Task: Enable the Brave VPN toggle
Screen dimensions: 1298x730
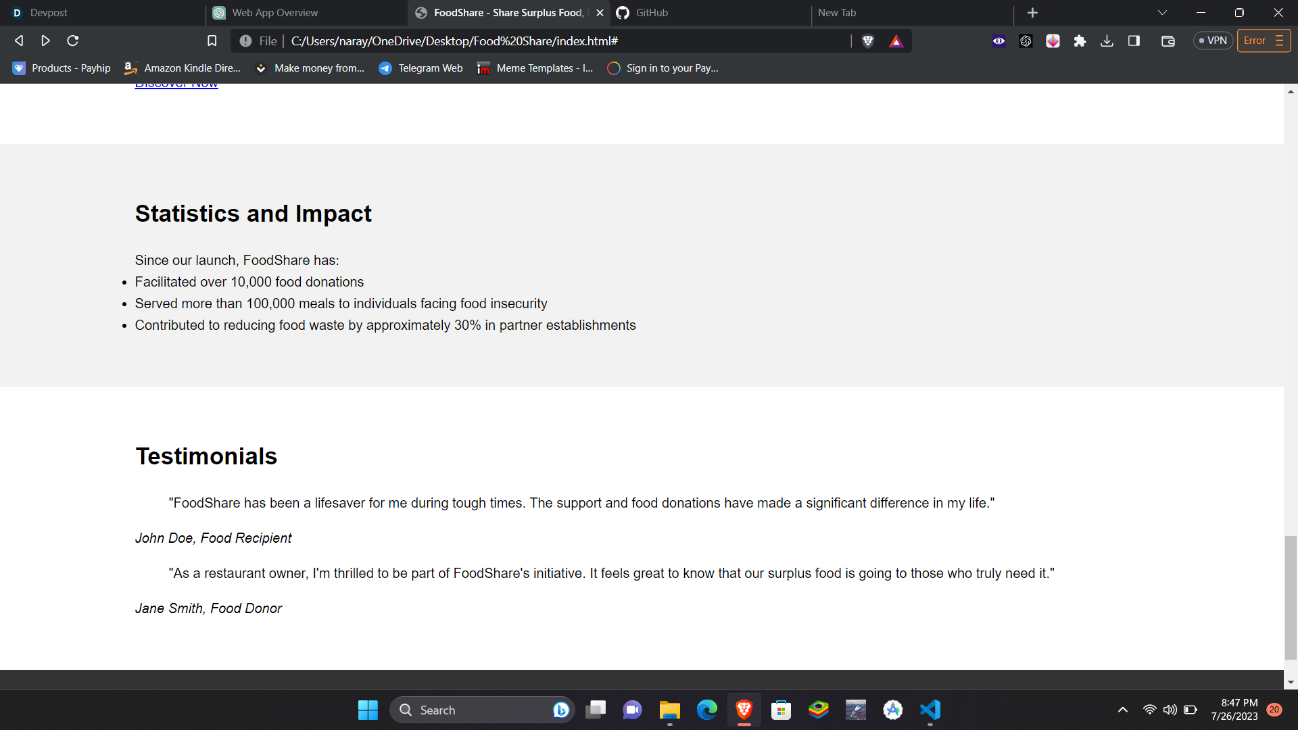Action: [1212, 41]
